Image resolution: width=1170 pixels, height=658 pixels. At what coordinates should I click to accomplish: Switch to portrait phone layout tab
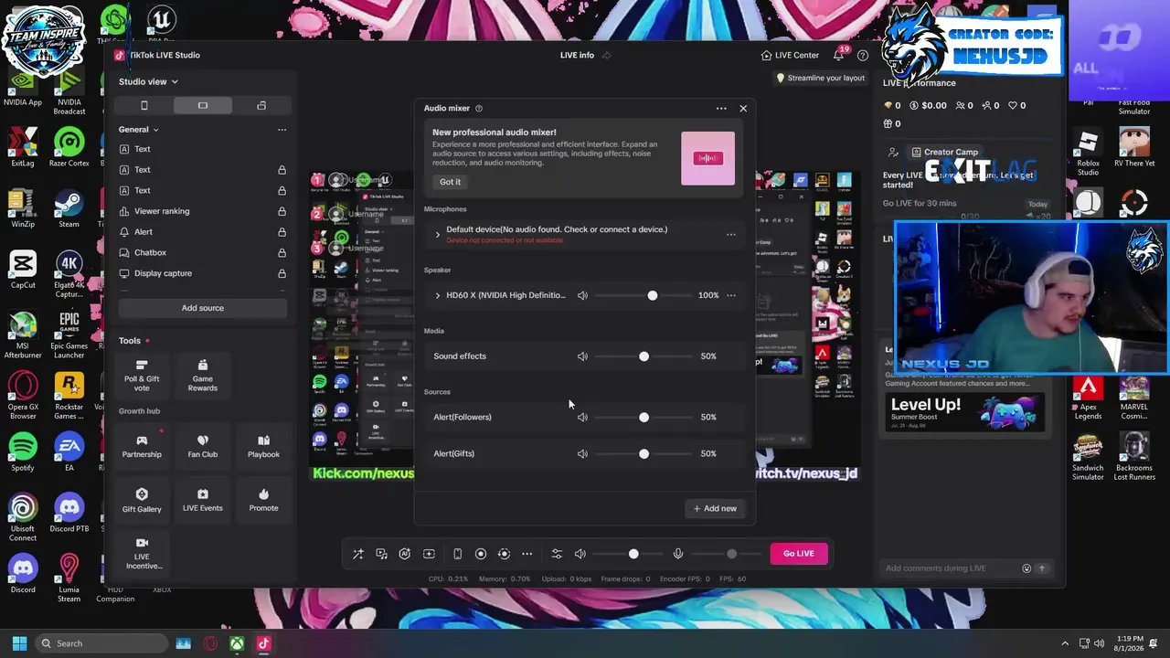tap(144, 106)
